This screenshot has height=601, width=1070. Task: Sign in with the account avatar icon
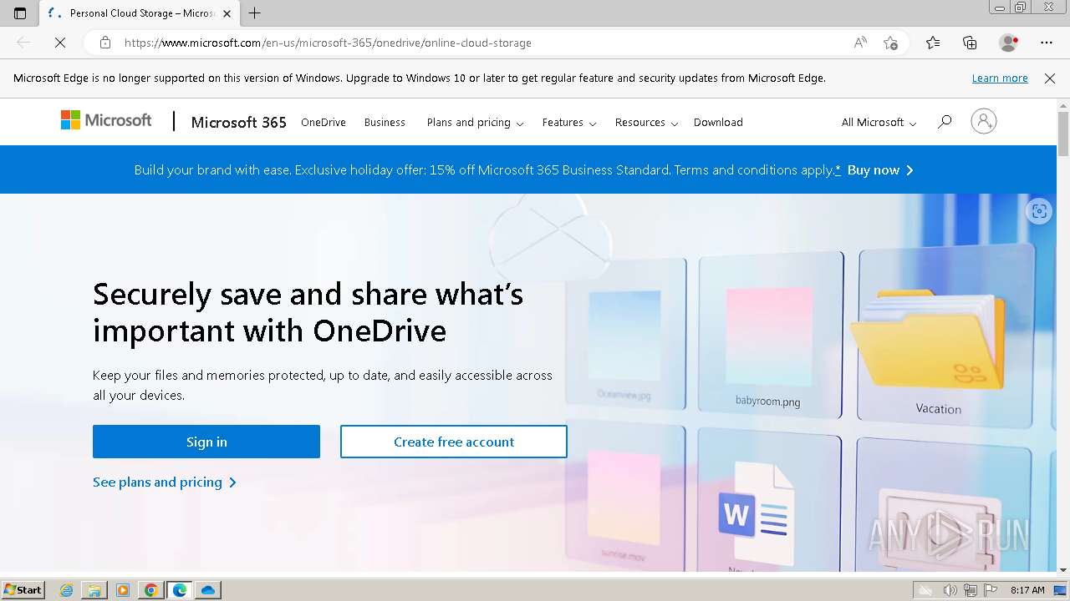(x=984, y=122)
